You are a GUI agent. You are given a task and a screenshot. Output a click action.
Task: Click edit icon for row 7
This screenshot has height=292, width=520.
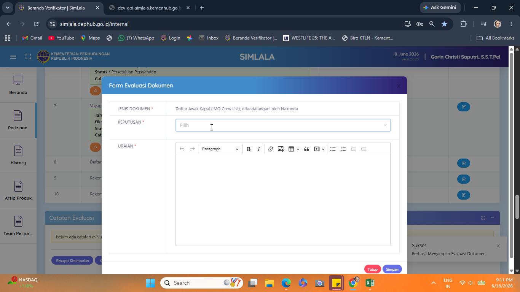pos(464,107)
